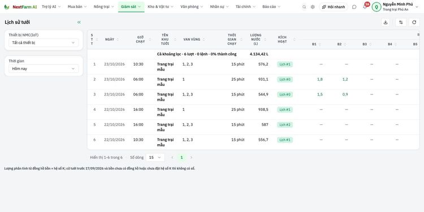Click B1 value 1,8 in row 2
The image size is (424, 212).
[320, 80]
